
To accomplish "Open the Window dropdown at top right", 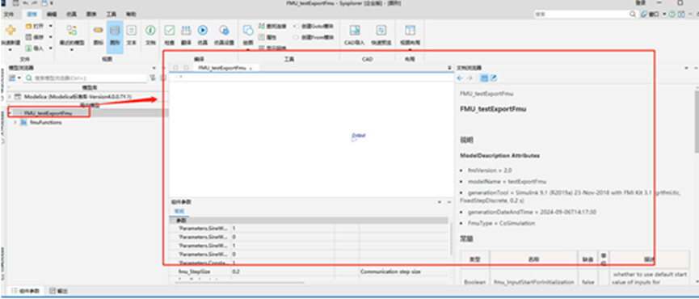I will [664, 15].
